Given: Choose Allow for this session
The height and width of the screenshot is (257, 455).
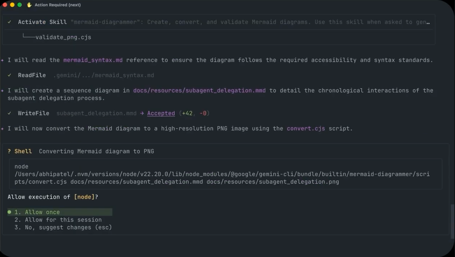Looking at the screenshot, I should (58, 220).
